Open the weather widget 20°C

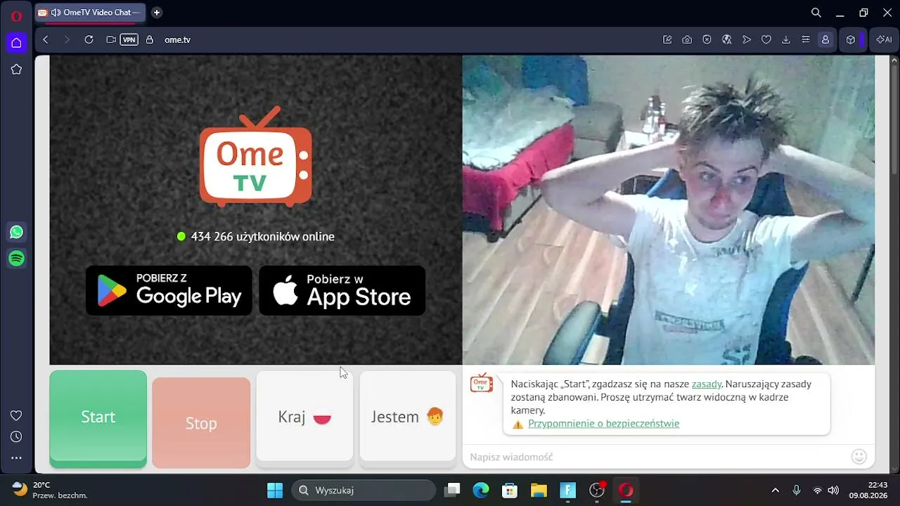[49, 490]
